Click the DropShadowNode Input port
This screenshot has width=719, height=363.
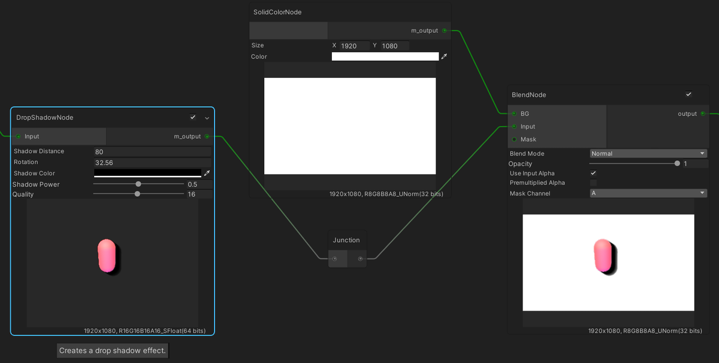pos(19,136)
